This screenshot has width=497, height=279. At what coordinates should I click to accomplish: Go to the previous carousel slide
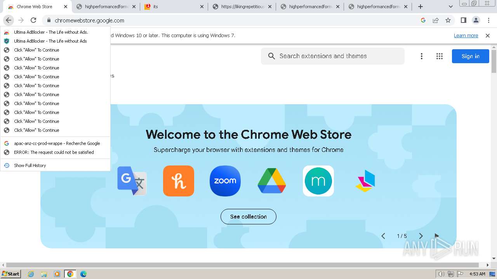pos(383,236)
